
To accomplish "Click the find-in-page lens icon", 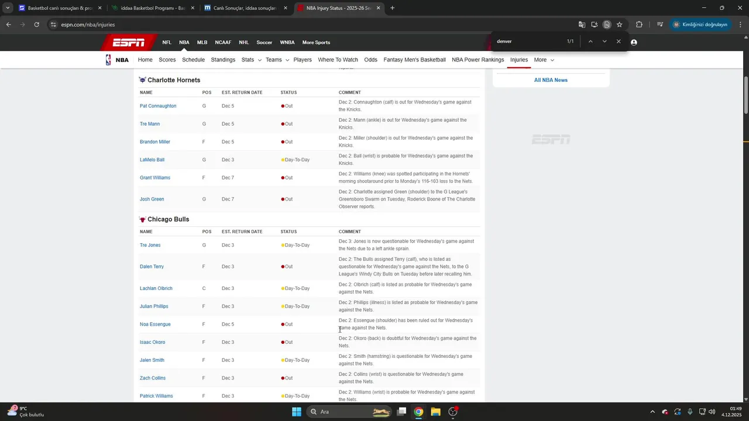I will [x=607, y=25].
